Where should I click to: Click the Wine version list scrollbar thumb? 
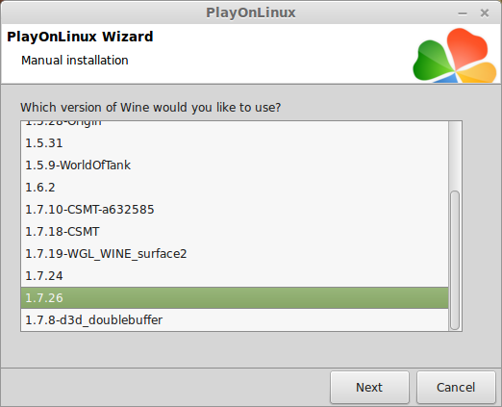click(455, 260)
